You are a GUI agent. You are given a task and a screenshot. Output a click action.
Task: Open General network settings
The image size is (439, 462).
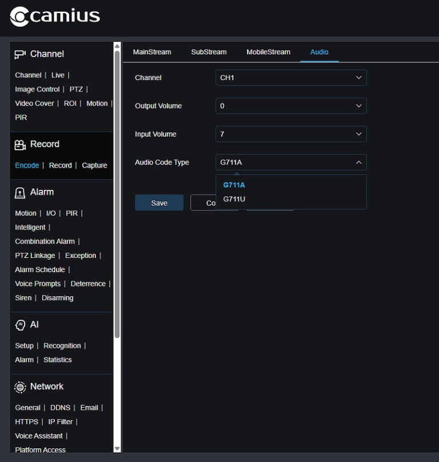tap(27, 408)
